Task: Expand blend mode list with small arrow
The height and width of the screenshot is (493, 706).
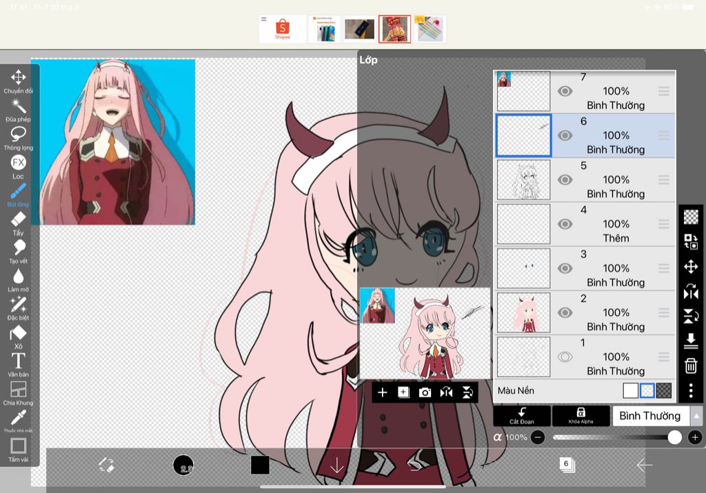Action: pyautogui.click(x=696, y=416)
